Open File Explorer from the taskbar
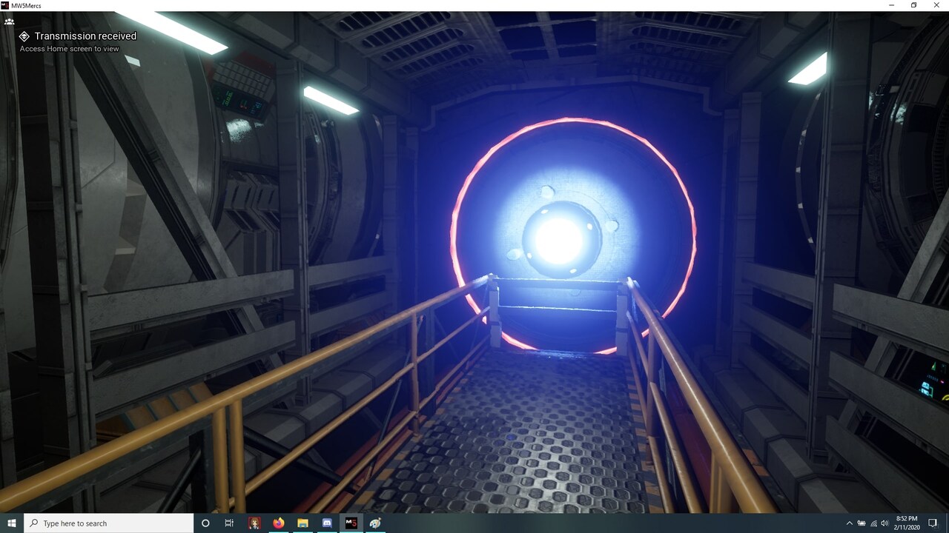Viewport: 949px width, 533px height. click(x=302, y=523)
